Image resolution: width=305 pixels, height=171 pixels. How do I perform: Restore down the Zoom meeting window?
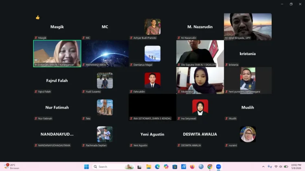click(291, 4)
